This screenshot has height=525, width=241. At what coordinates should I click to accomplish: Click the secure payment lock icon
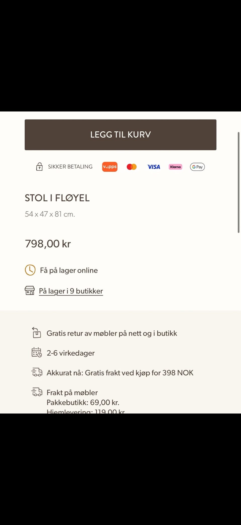pyautogui.click(x=39, y=167)
